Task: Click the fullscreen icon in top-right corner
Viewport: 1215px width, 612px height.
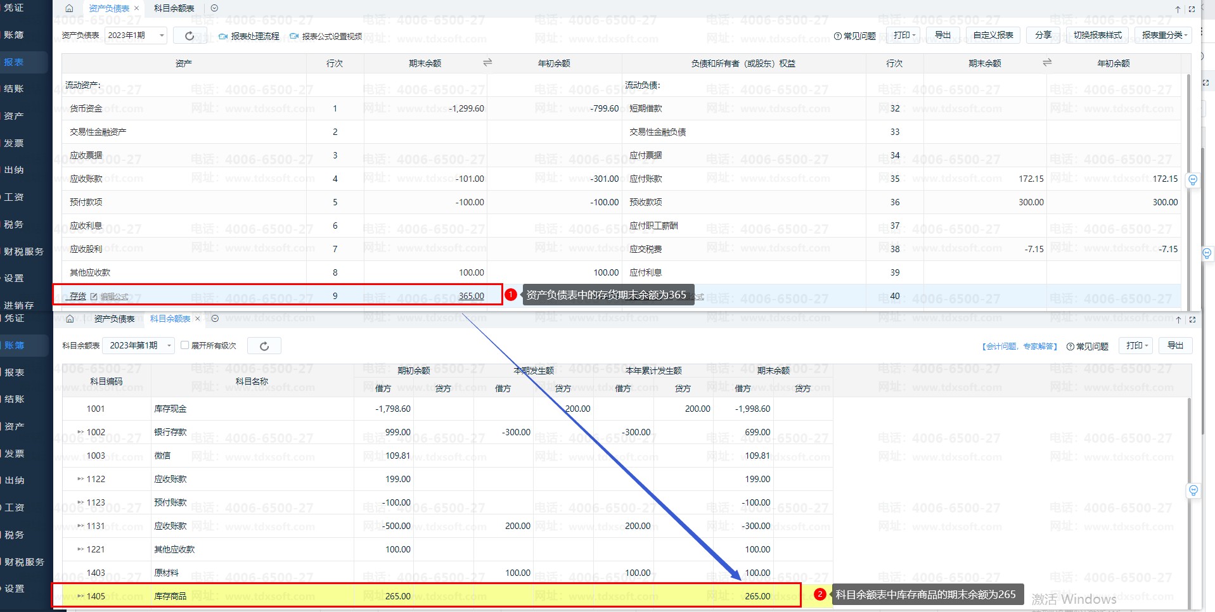Action: pyautogui.click(x=1192, y=9)
